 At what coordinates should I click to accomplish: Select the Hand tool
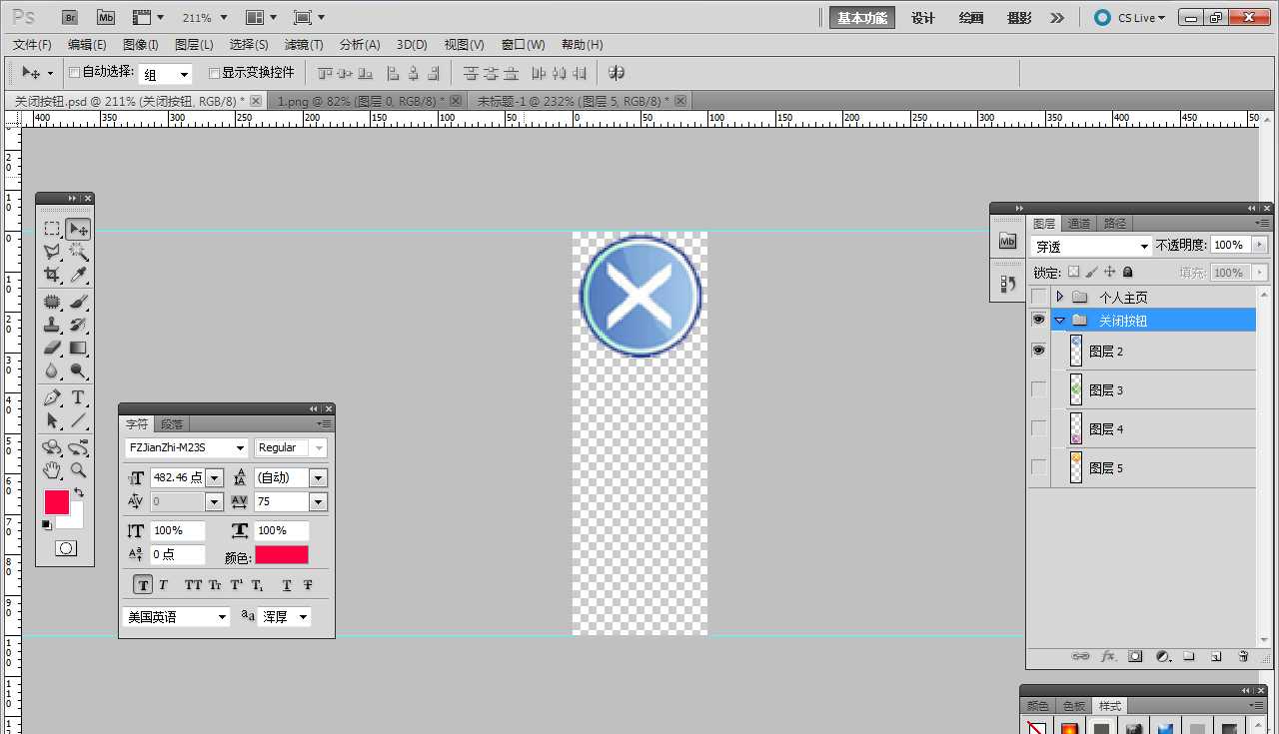tap(52, 470)
